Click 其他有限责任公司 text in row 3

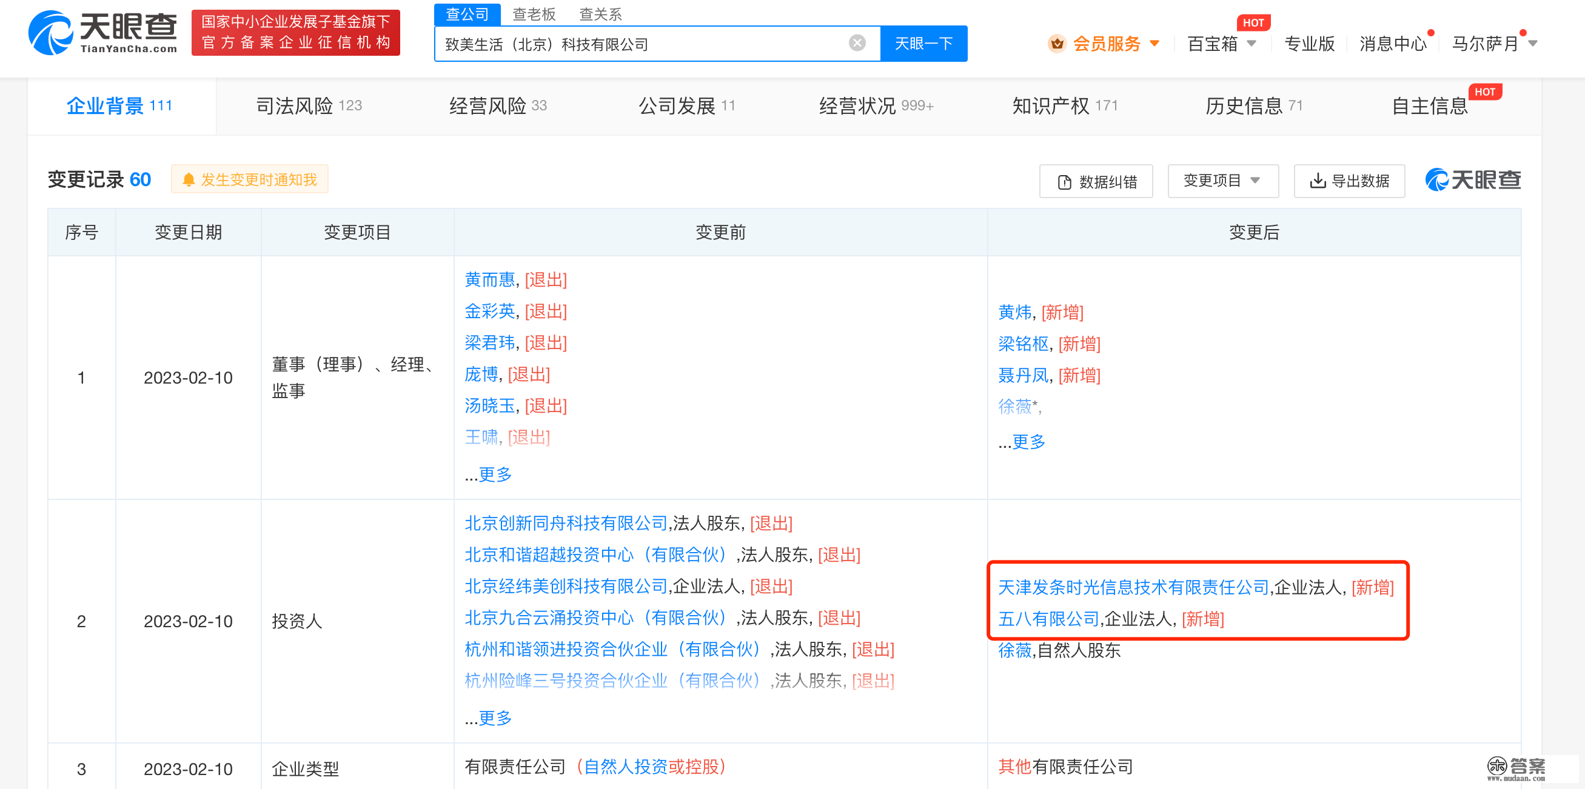[1065, 766]
